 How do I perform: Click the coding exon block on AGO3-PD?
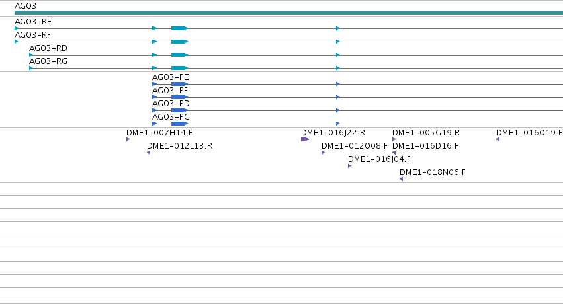click(x=179, y=110)
